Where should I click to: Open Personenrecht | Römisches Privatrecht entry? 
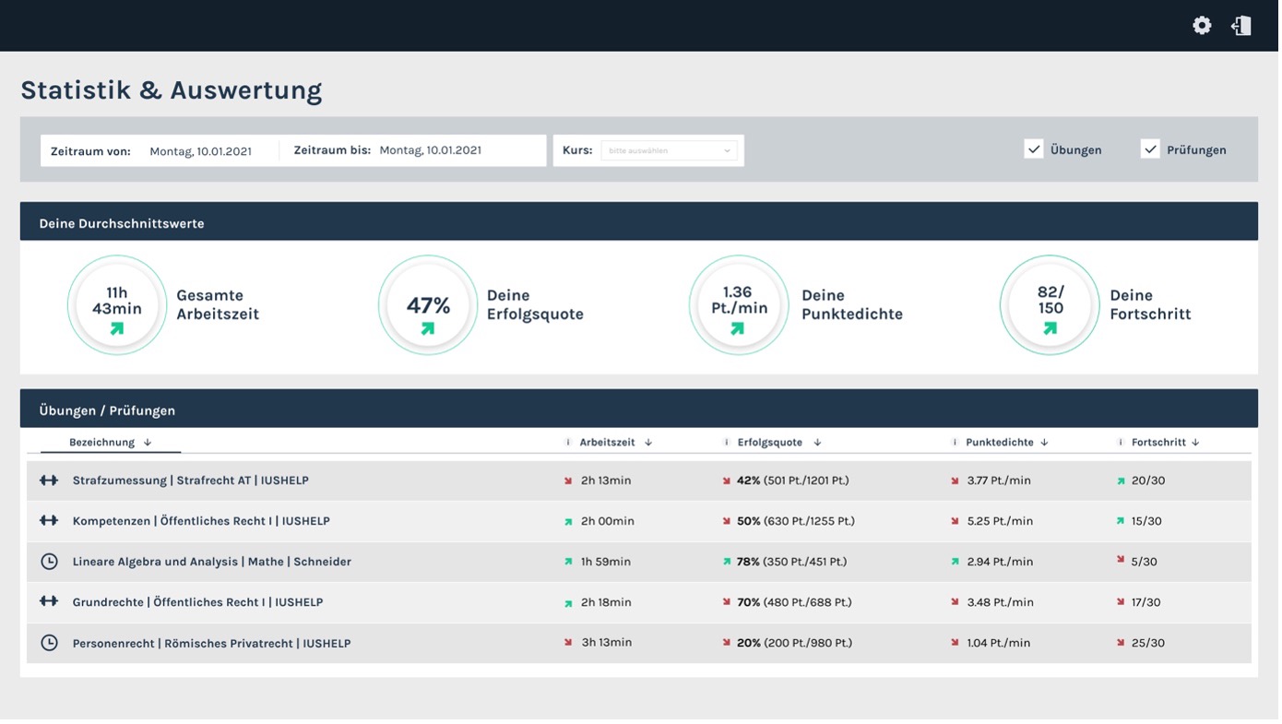click(x=211, y=643)
